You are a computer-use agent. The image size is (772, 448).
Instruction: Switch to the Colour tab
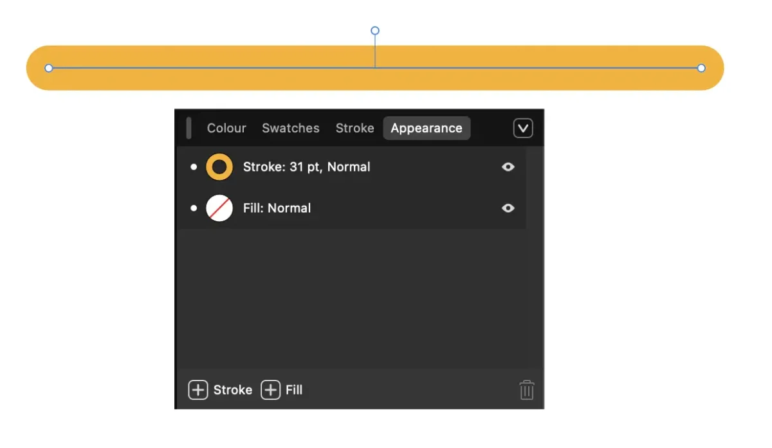[226, 128]
